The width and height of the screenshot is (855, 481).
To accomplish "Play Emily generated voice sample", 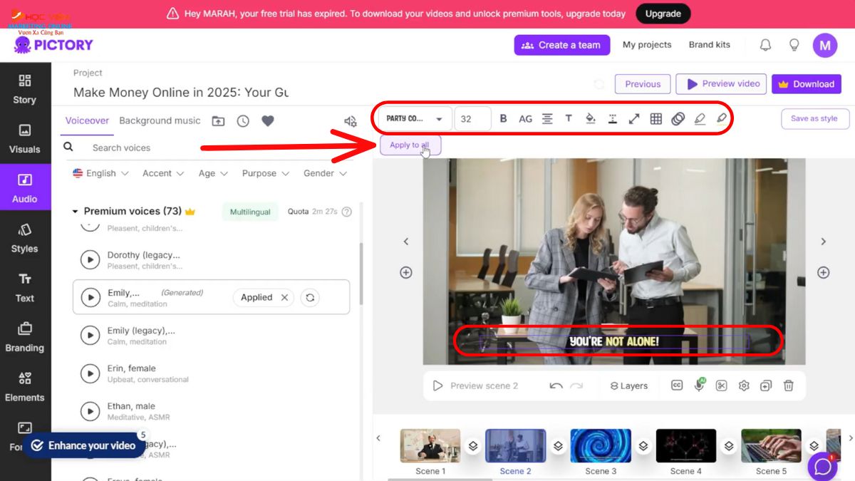I will [90, 297].
